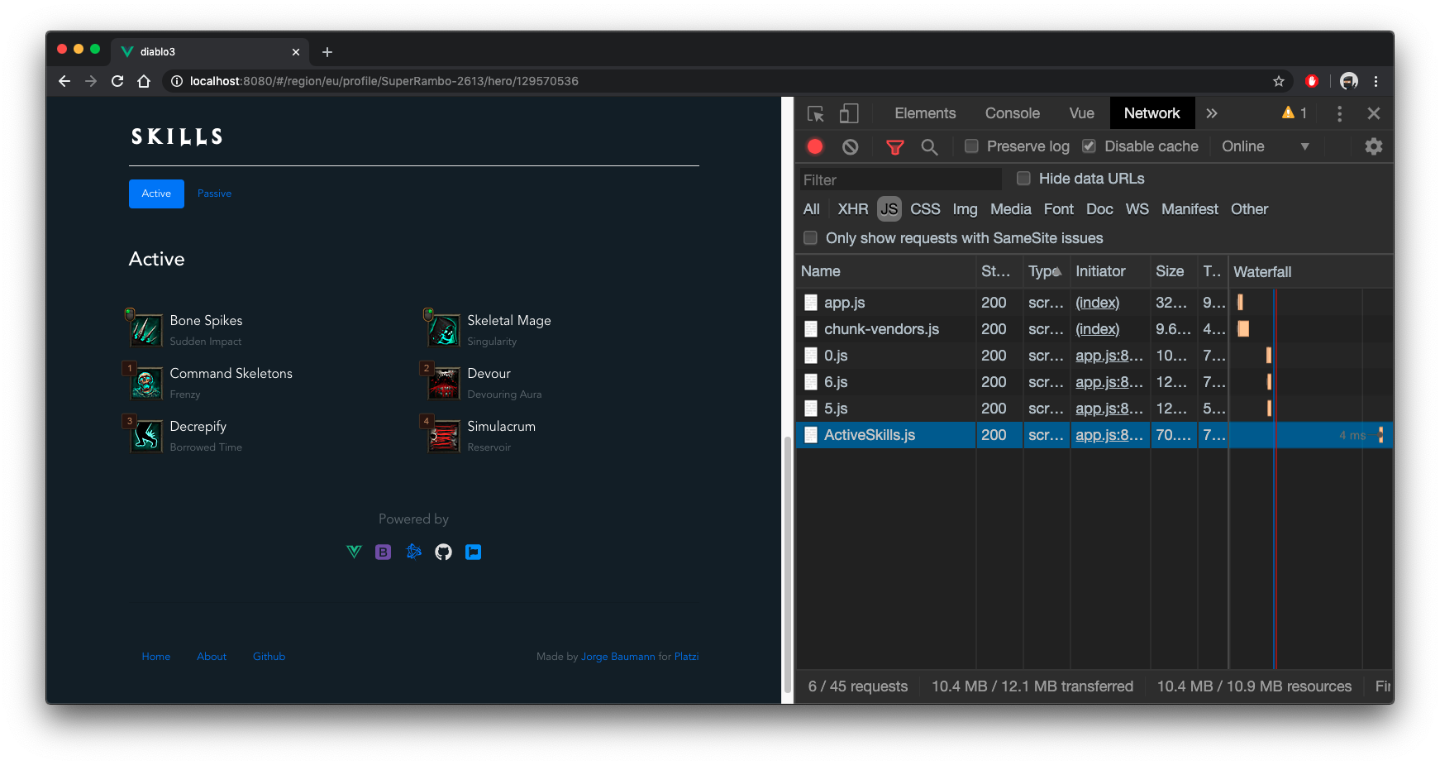
Task: Click the warning count indicator
Action: tap(1295, 113)
